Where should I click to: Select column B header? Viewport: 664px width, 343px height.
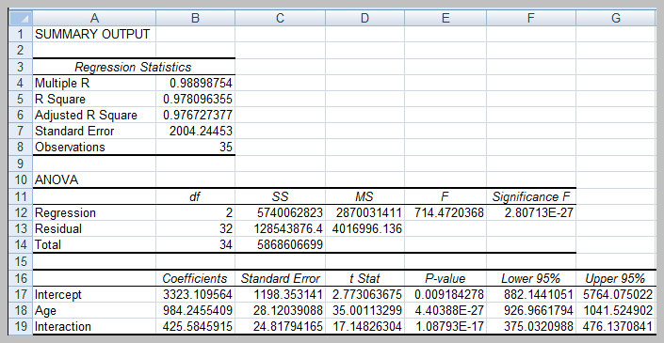pos(195,18)
